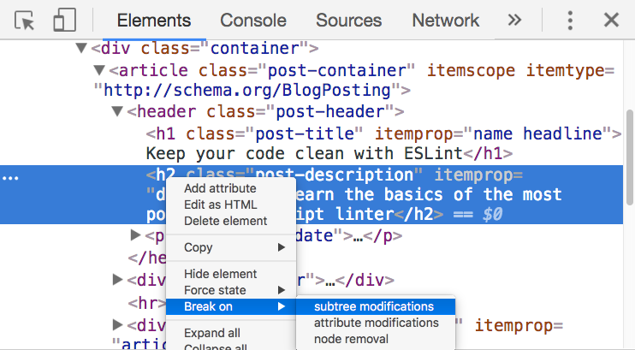The width and height of the screenshot is (635, 350).
Task: Select node removal breakpoint
Action: coord(376,339)
